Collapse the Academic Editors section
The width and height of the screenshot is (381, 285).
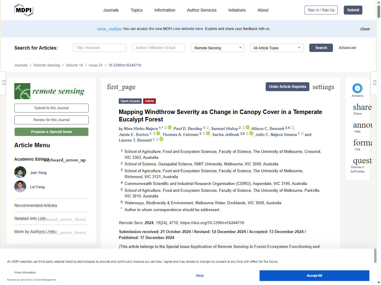click(65, 160)
